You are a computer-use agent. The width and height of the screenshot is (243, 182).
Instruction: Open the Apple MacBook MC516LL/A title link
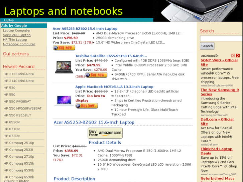[x=114, y=87]
